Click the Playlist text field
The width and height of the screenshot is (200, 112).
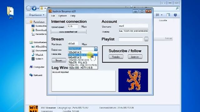click(x=131, y=39)
